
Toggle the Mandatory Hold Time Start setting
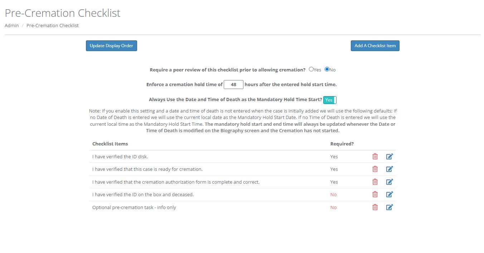329,100
